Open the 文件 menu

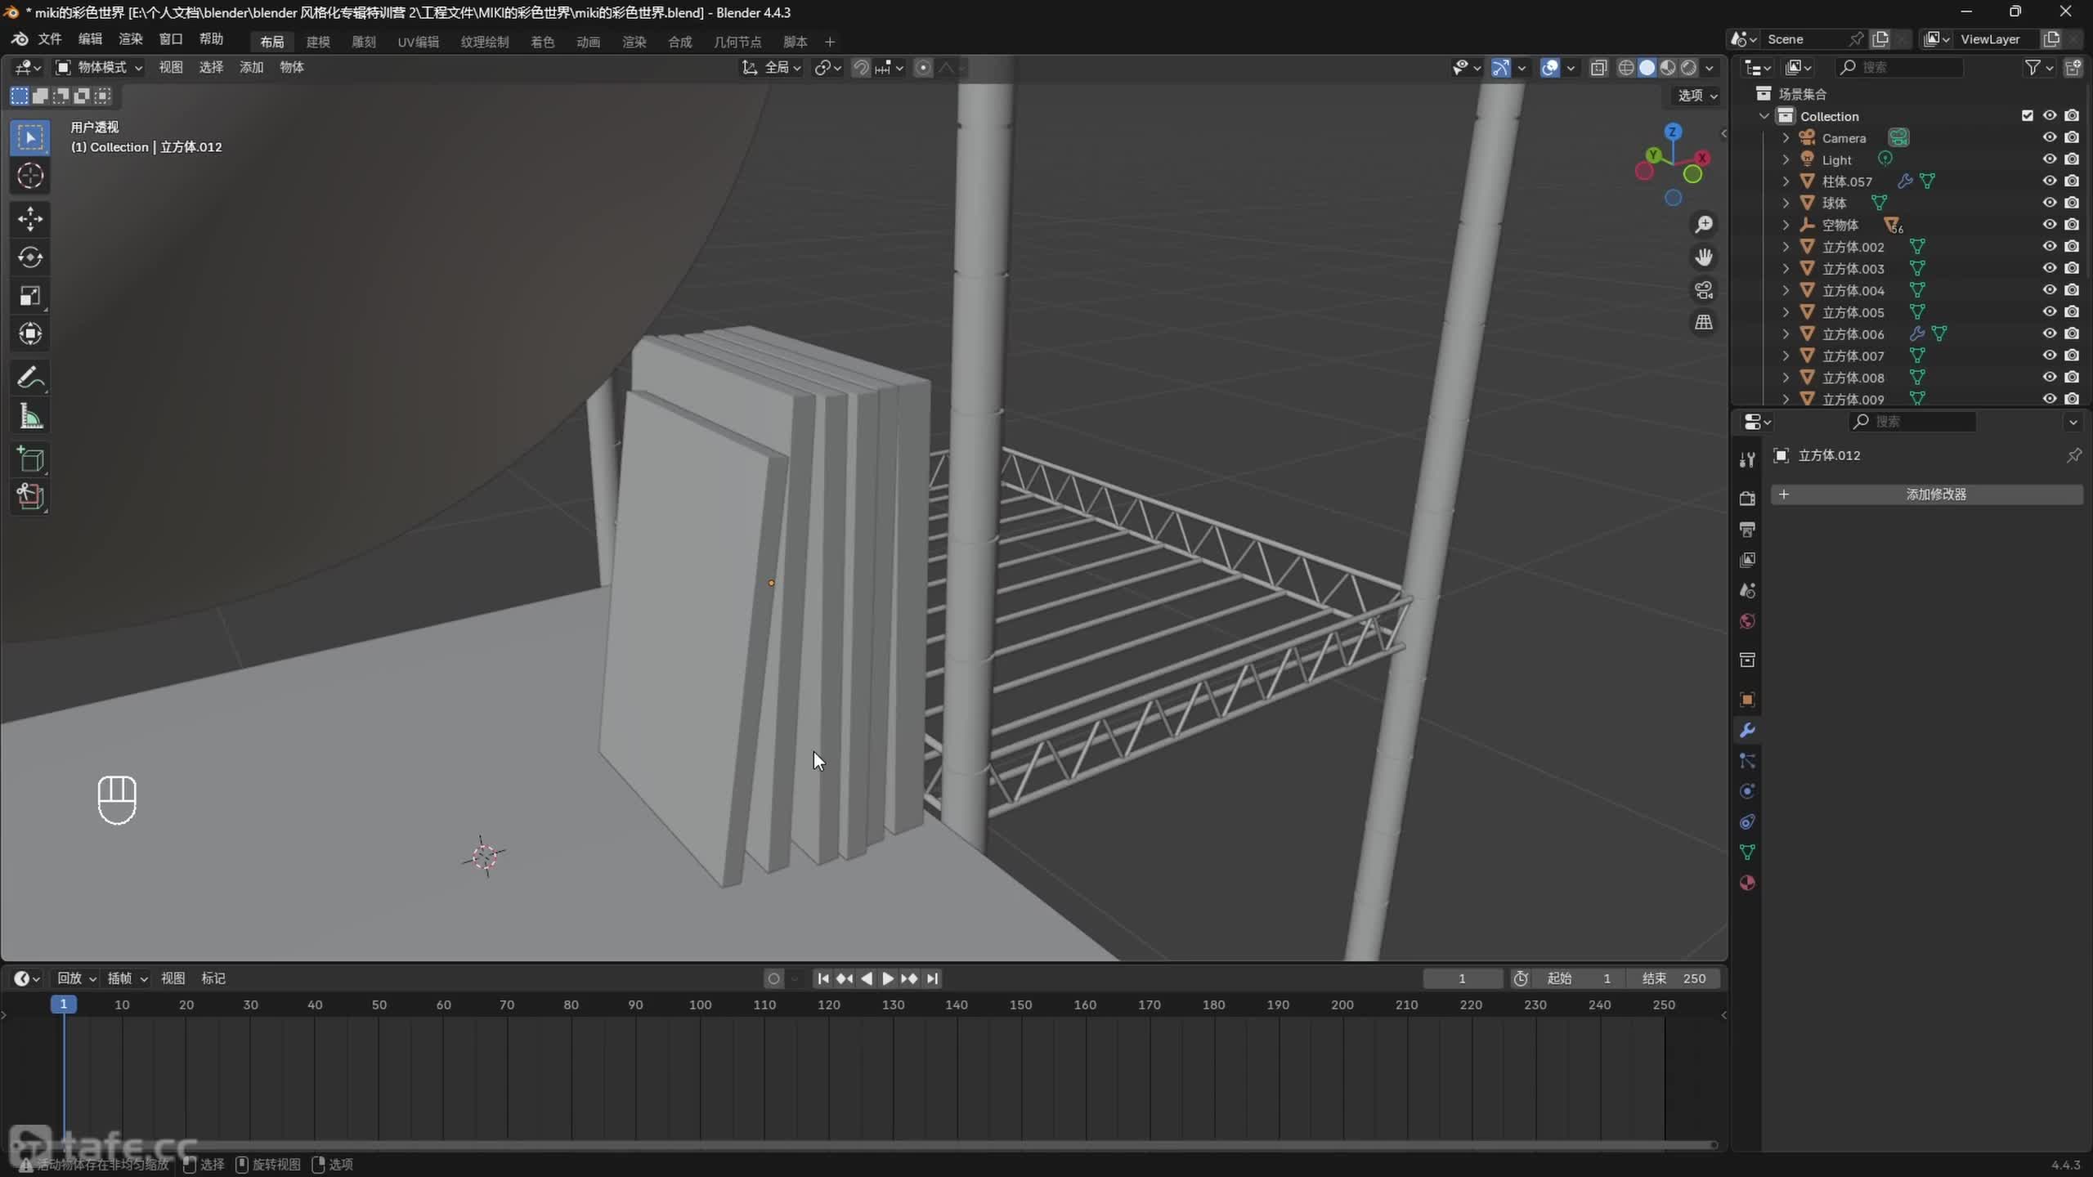tap(50, 39)
